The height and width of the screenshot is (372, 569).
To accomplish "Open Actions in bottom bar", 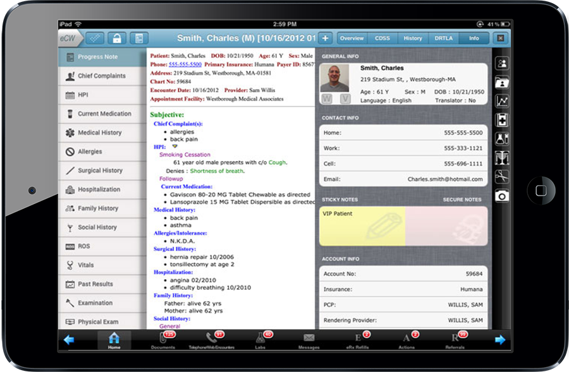I will pyautogui.click(x=407, y=340).
